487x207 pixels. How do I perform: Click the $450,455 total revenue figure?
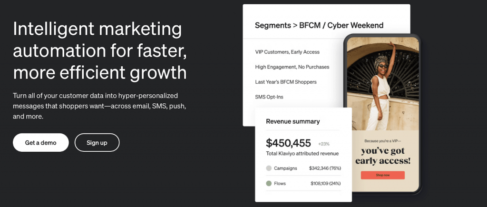click(x=288, y=143)
